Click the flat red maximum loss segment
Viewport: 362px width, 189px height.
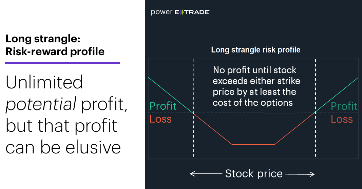pyautogui.click(x=253, y=145)
